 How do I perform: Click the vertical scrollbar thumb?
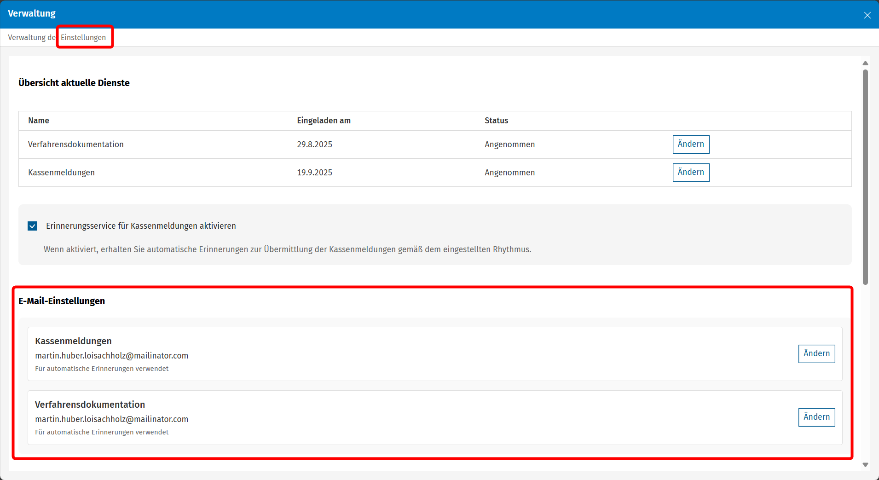(865, 177)
